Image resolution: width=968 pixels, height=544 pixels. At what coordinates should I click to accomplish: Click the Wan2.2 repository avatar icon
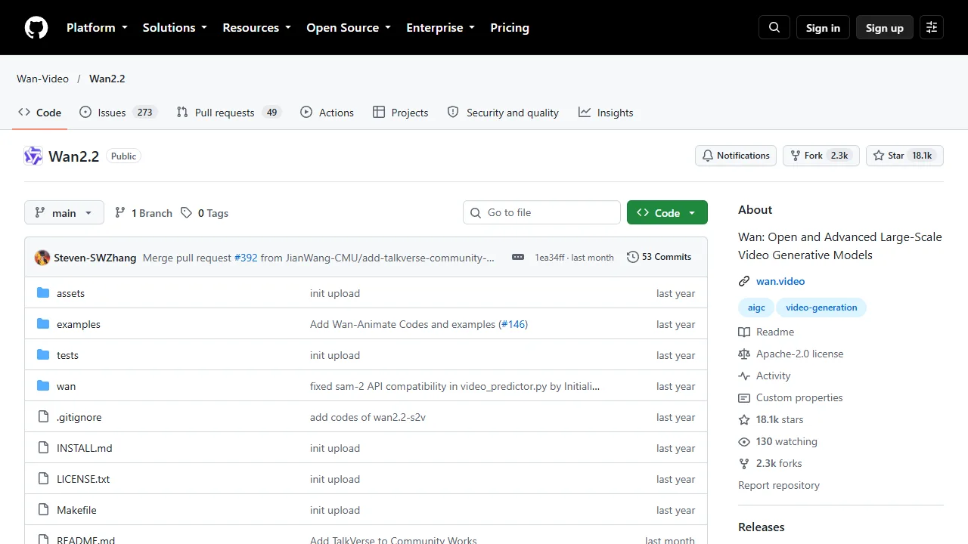pyautogui.click(x=33, y=156)
